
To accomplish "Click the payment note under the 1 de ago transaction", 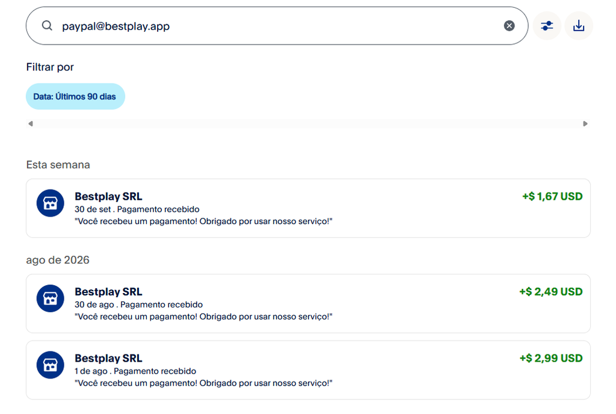I will [203, 383].
